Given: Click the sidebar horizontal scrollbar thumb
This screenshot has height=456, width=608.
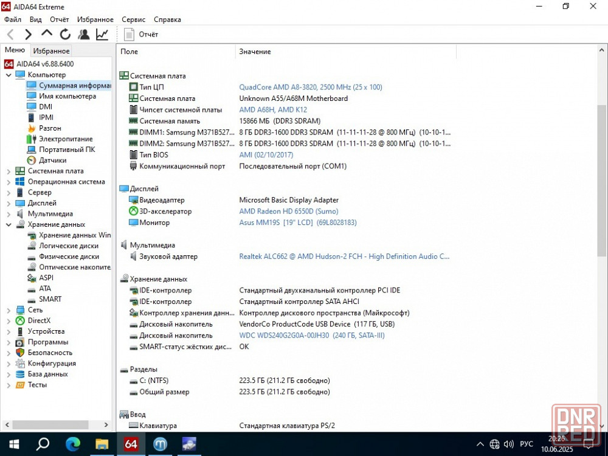Looking at the screenshot, I should (x=50, y=425).
